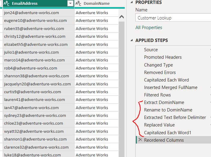Select the Promoted Headers step
This screenshot has height=157, width=211.
pyautogui.click(x=163, y=57)
